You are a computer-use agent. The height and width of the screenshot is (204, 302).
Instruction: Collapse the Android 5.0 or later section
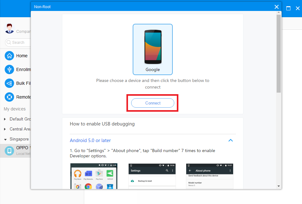click(230, 140)
